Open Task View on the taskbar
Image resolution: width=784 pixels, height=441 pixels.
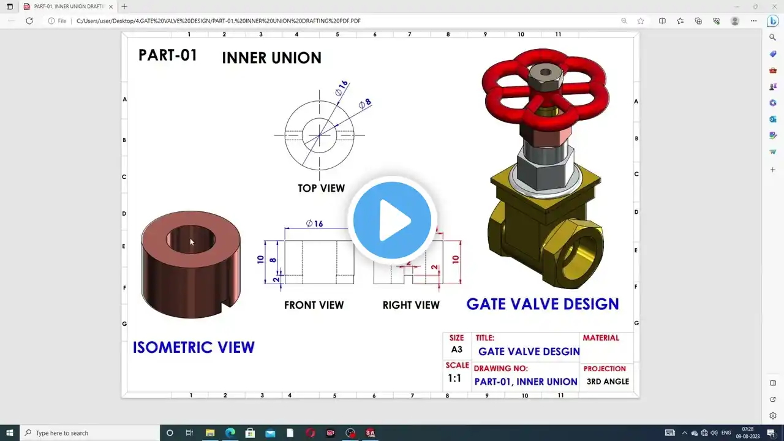tap(189, 433)
